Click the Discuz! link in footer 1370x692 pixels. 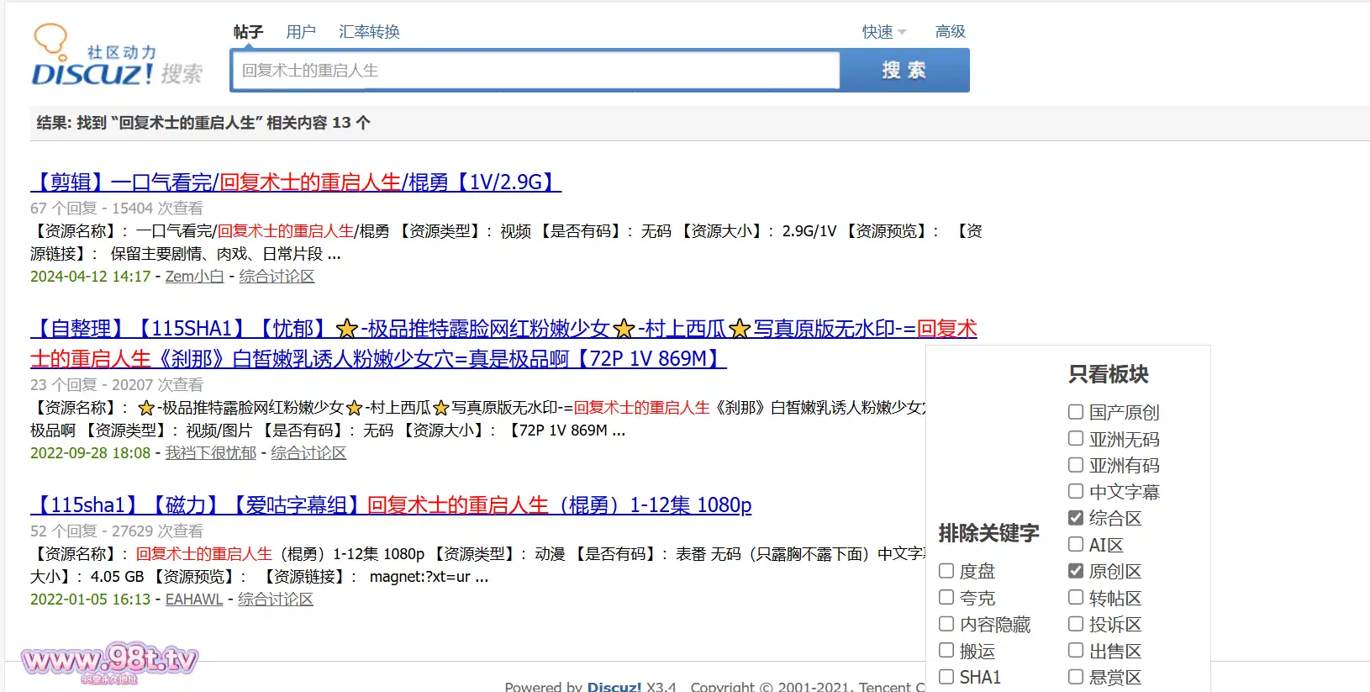(x=614, y=686)
